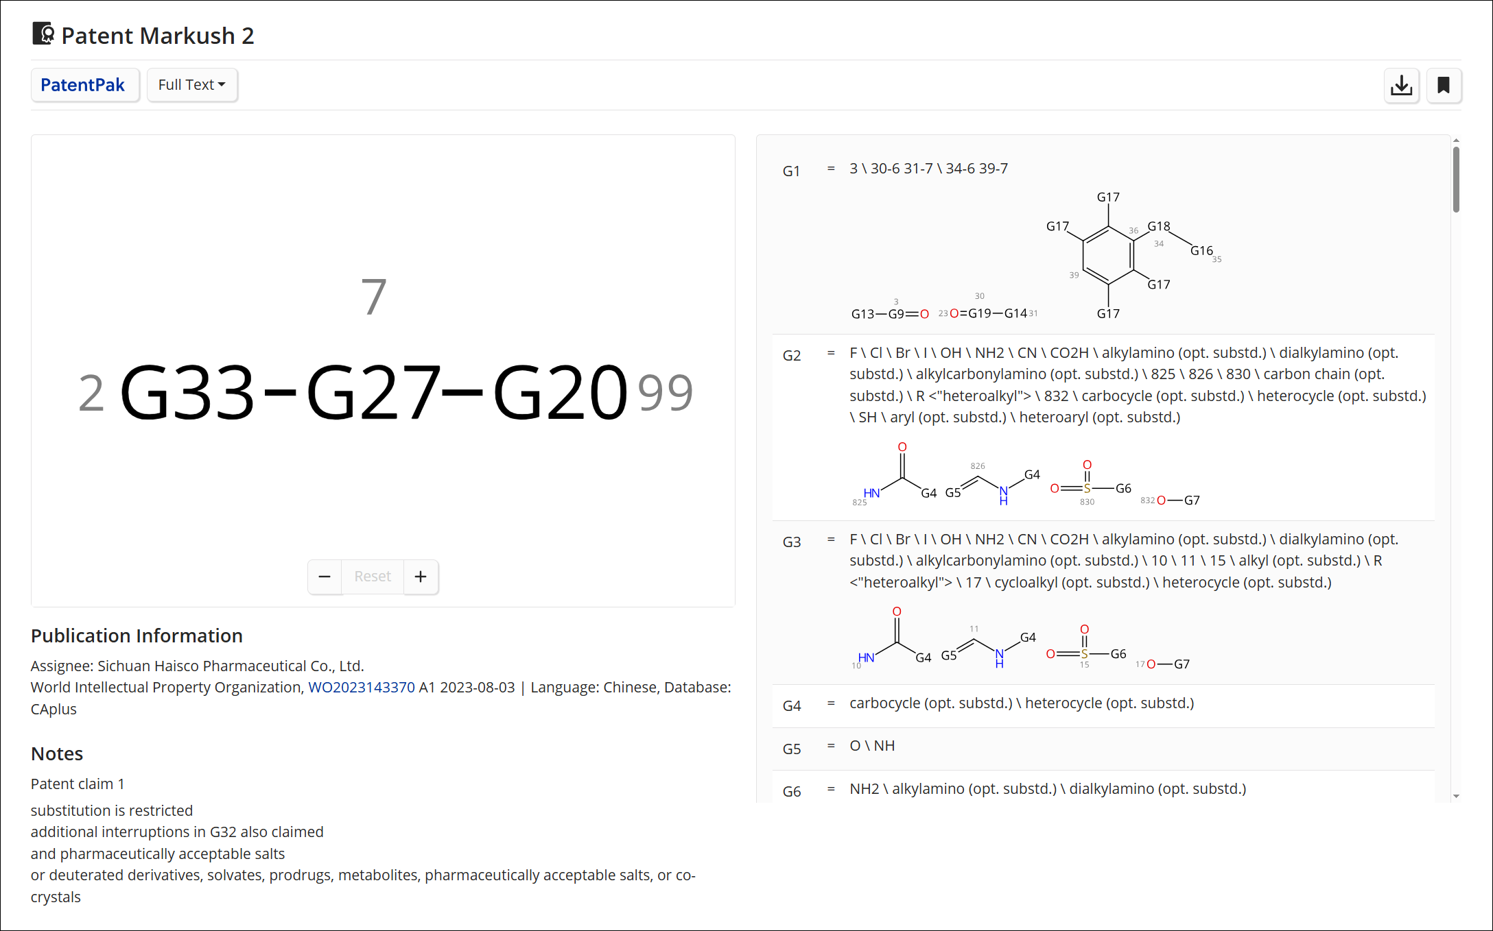Click scroll-up arrow in definitions panel
The image size is (1493, 931).
[x=1456, y=141]
